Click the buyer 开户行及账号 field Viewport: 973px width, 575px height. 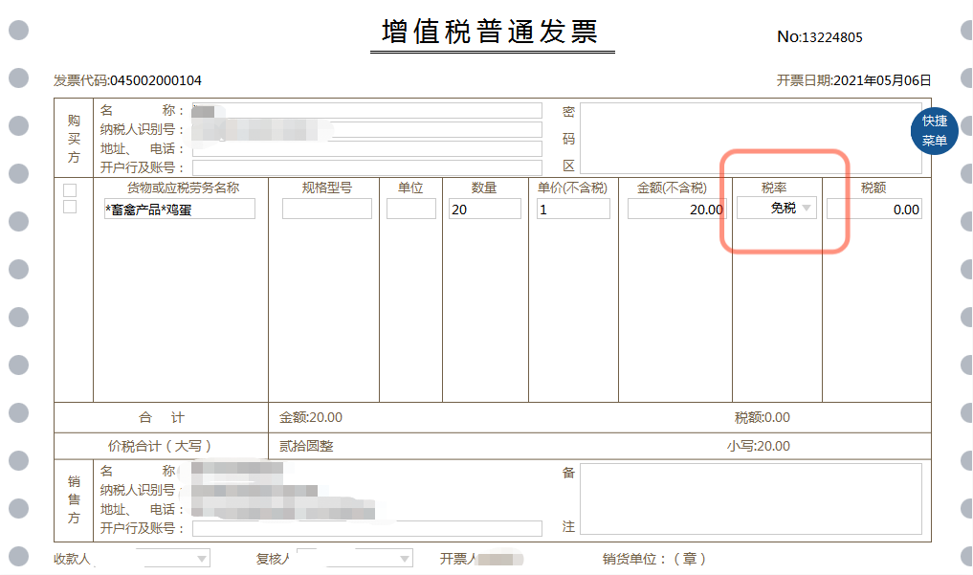[366, 168]
